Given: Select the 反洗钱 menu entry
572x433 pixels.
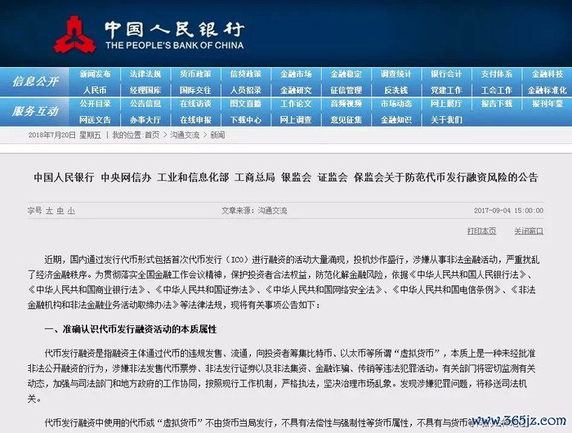Looking at the screenshot, I should (x=396, y=90).
